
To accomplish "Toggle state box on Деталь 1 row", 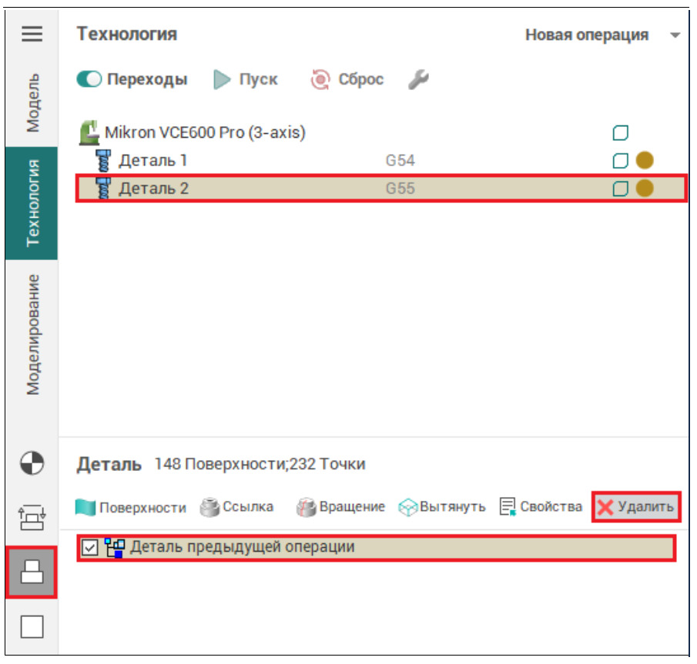I will coord(620,161).
